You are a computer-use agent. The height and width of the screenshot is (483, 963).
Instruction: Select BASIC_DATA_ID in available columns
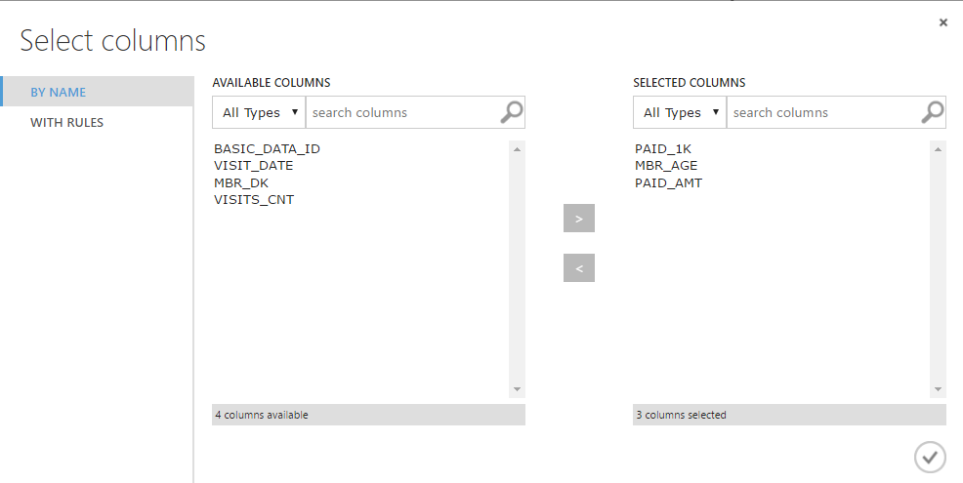267,149
